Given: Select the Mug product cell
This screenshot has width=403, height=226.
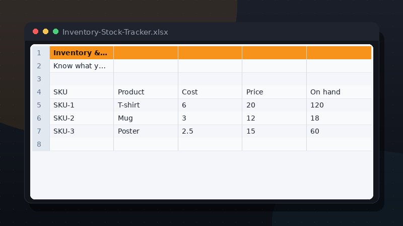Looking at the screenshot, I should point(146,118).
